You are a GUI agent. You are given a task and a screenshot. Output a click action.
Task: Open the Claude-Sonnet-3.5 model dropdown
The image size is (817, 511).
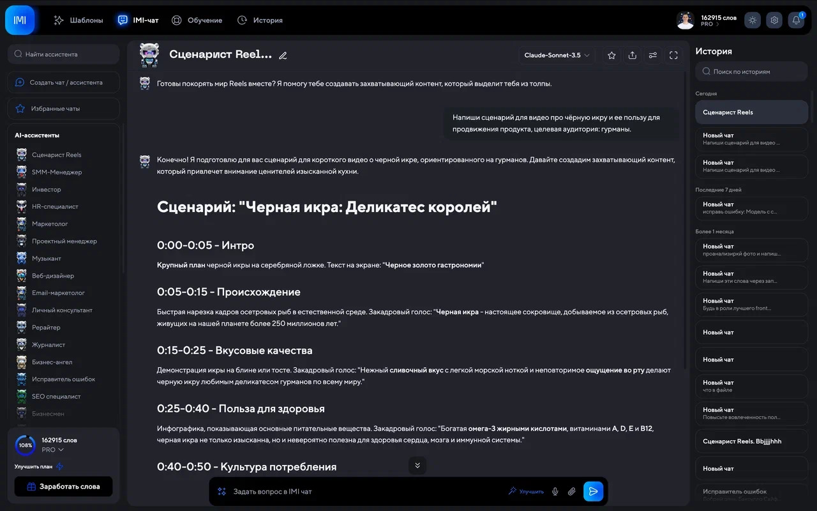(x=555, y=55)
